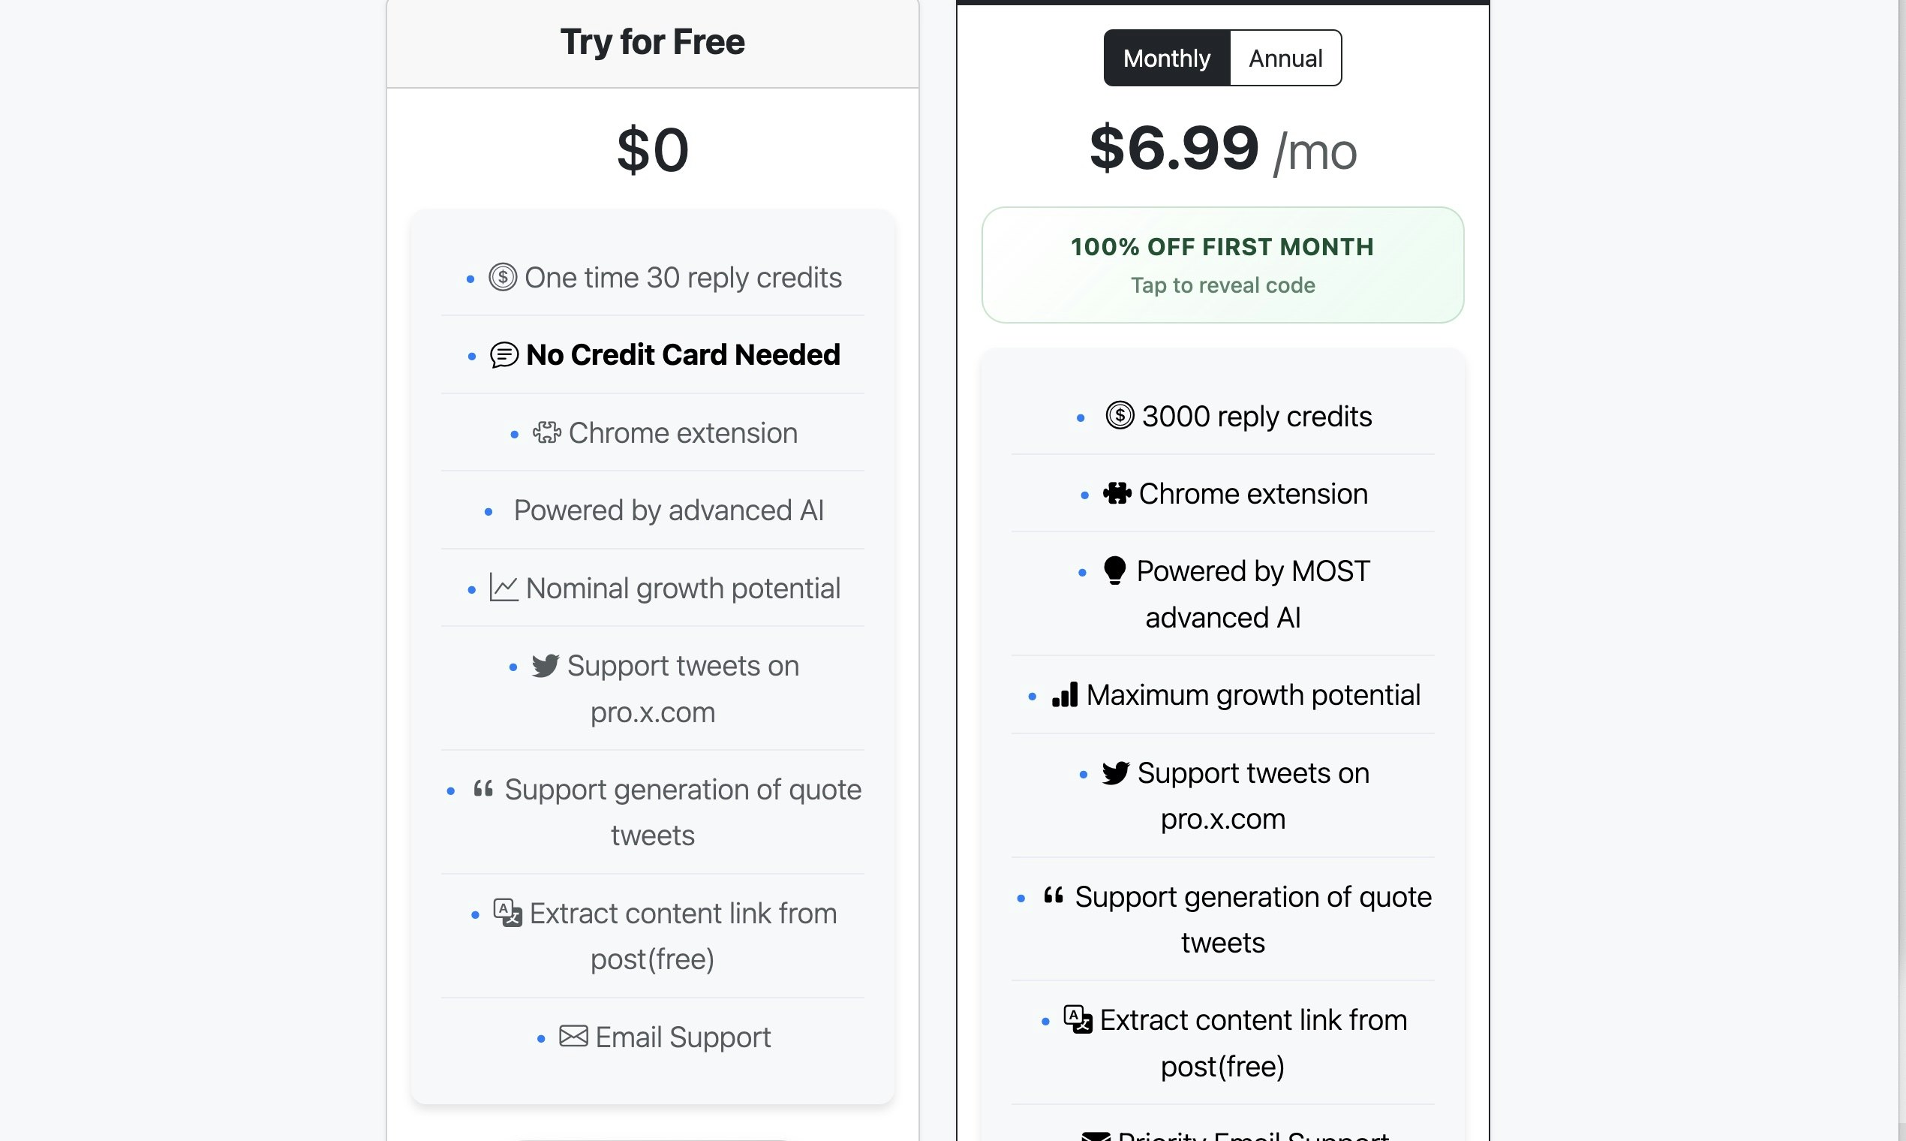Switch billing to Annual
1906x1141 pixels.
(x=1285, y=58)
